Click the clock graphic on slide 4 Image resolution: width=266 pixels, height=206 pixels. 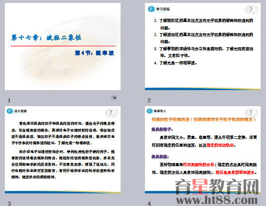click(251, 113)
